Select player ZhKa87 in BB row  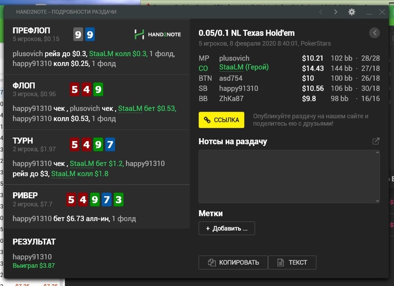(231, 98)
